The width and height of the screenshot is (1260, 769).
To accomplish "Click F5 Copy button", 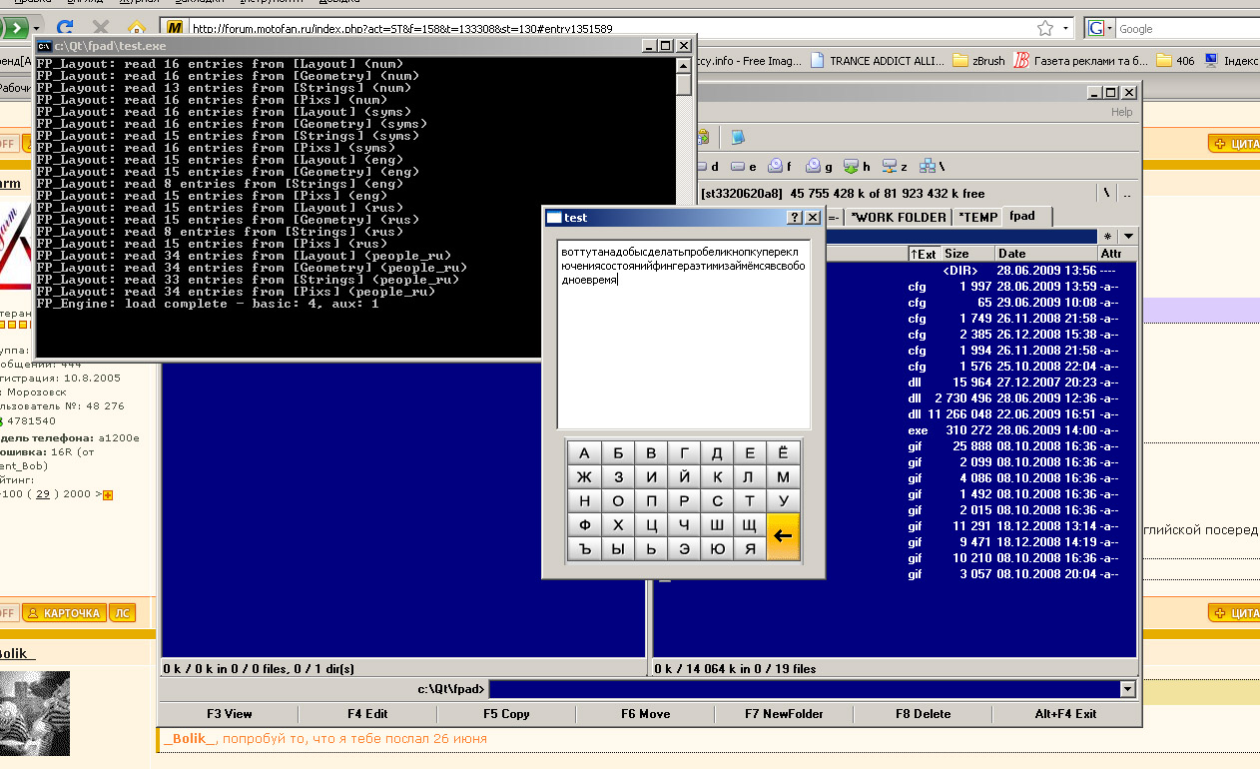I will tap(506, 714).
